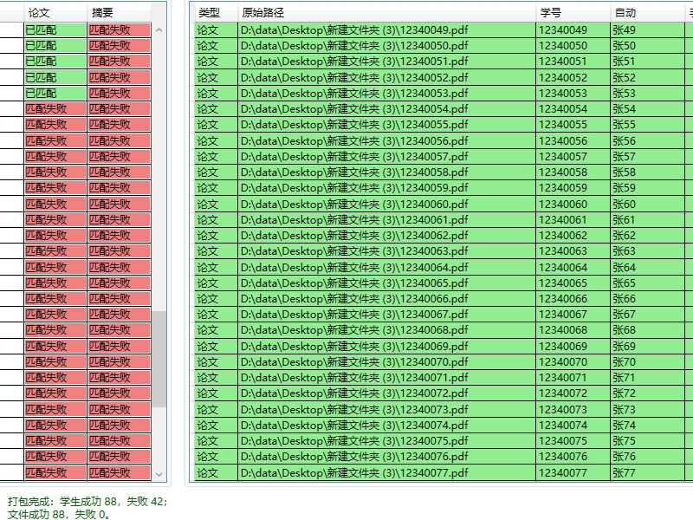693x520 pixels.
Task: Click the up arrow of the left list scrollbar
Action: [x=159, y=30]
